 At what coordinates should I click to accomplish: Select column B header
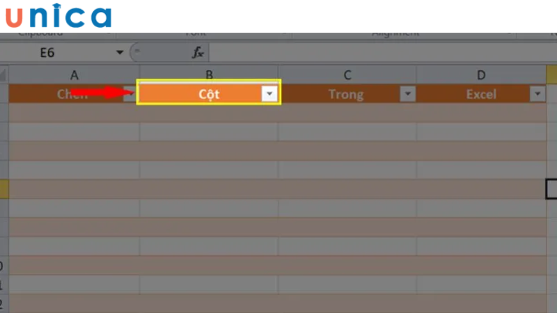click(209, 74)
